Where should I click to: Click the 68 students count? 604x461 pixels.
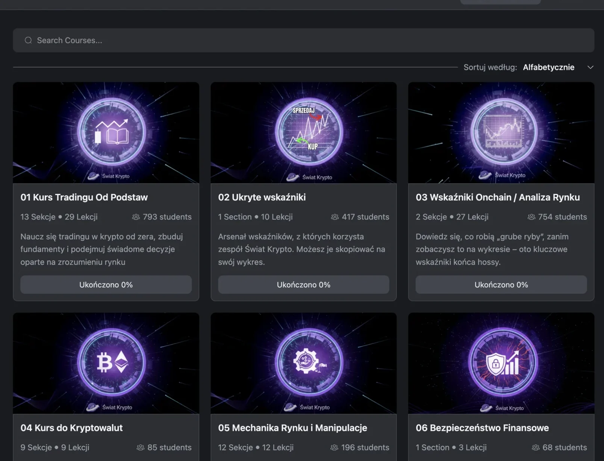pos(565,447)
